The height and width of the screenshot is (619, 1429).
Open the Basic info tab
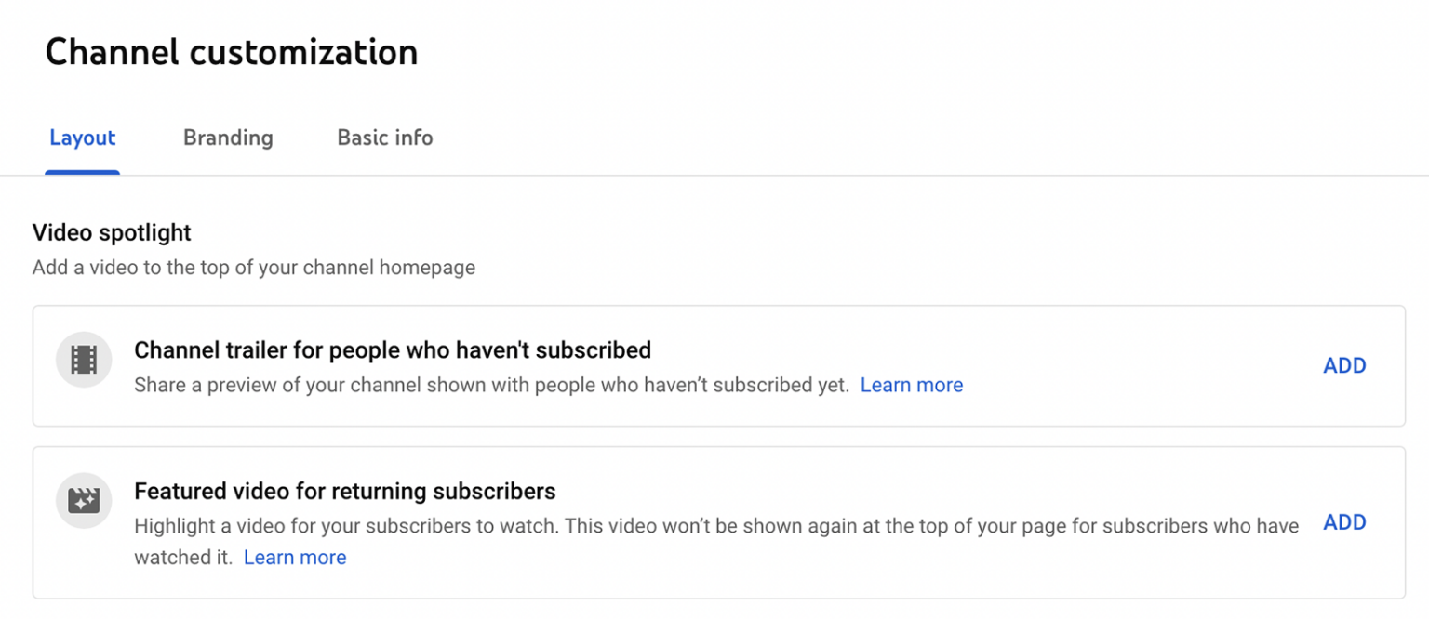point(384,138)
